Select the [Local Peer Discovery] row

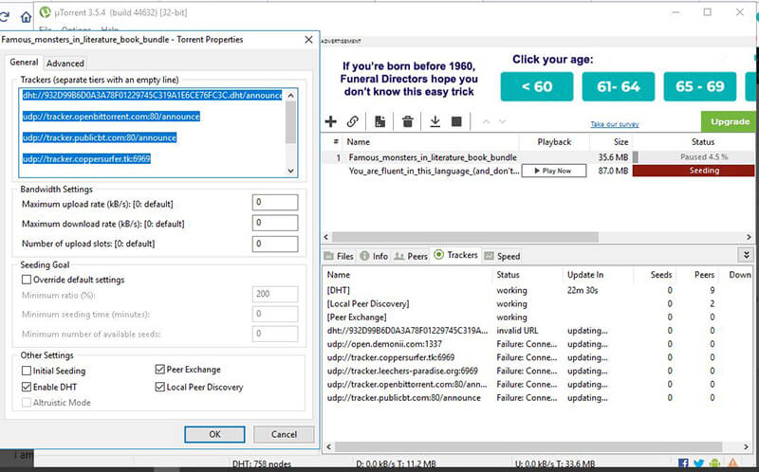coord(537,303)
